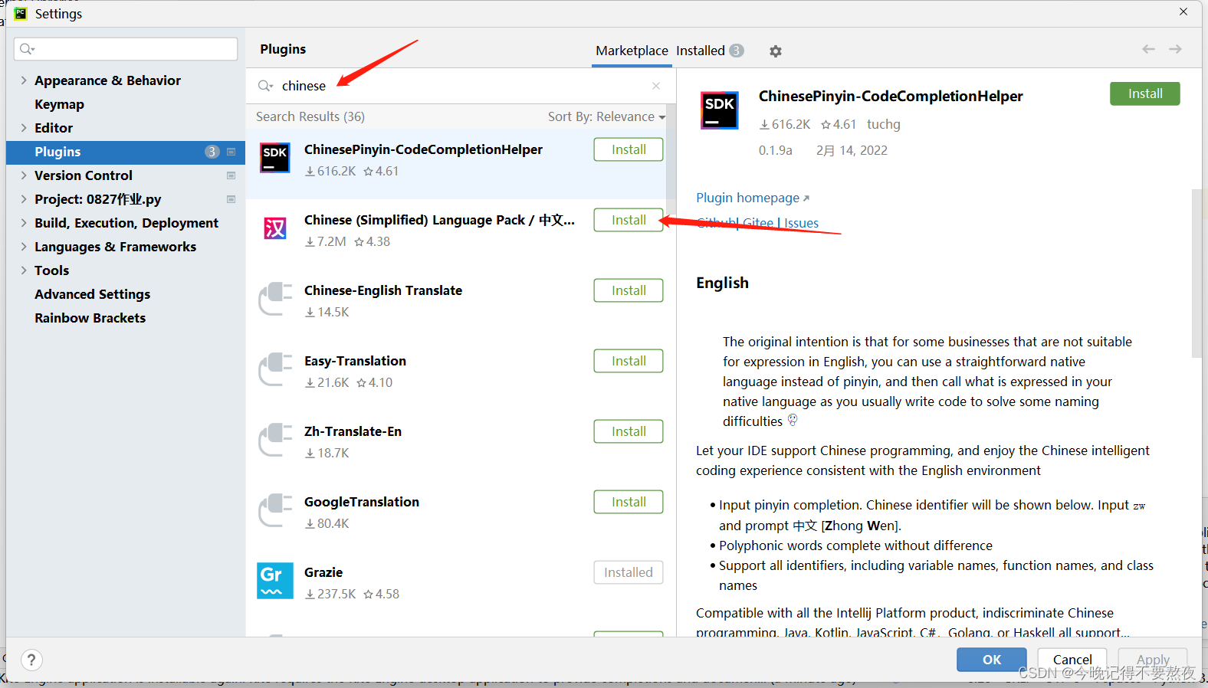Install Easy-Translation plugin
Viewport: 1208px width, 688px height.
coord(629,361)
